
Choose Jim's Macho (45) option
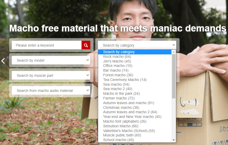click(135, 61)
